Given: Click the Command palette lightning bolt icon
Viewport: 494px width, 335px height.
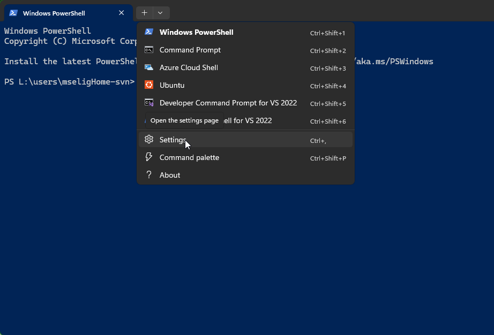Looking at the screenshot, I should coord(149,157).
